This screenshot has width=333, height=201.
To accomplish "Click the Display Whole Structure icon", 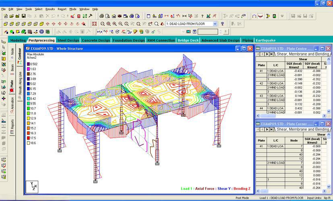I will tap(95, 24).
